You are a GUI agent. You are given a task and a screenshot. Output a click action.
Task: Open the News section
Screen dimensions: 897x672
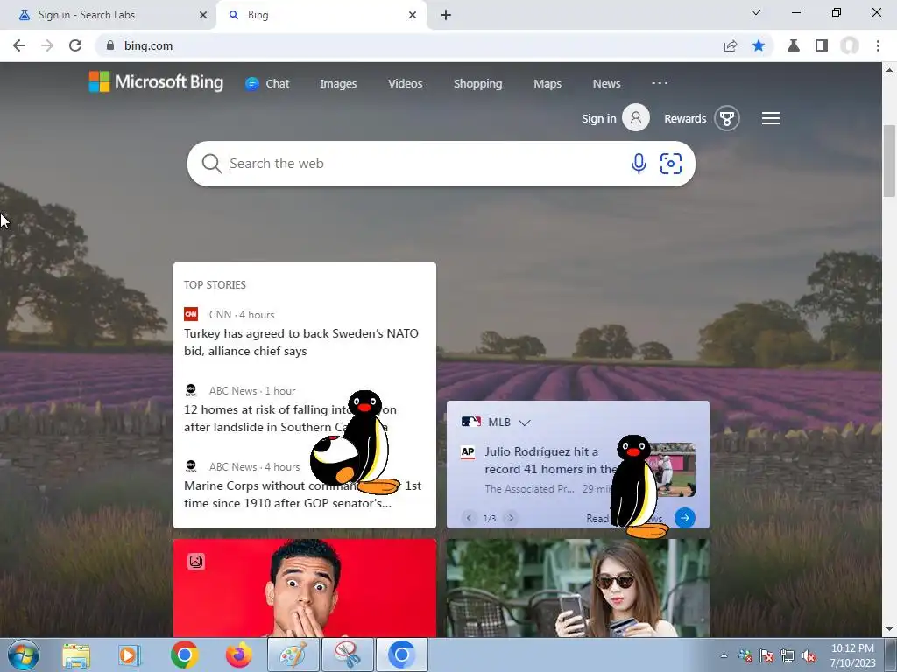click(x=606, y=83)
